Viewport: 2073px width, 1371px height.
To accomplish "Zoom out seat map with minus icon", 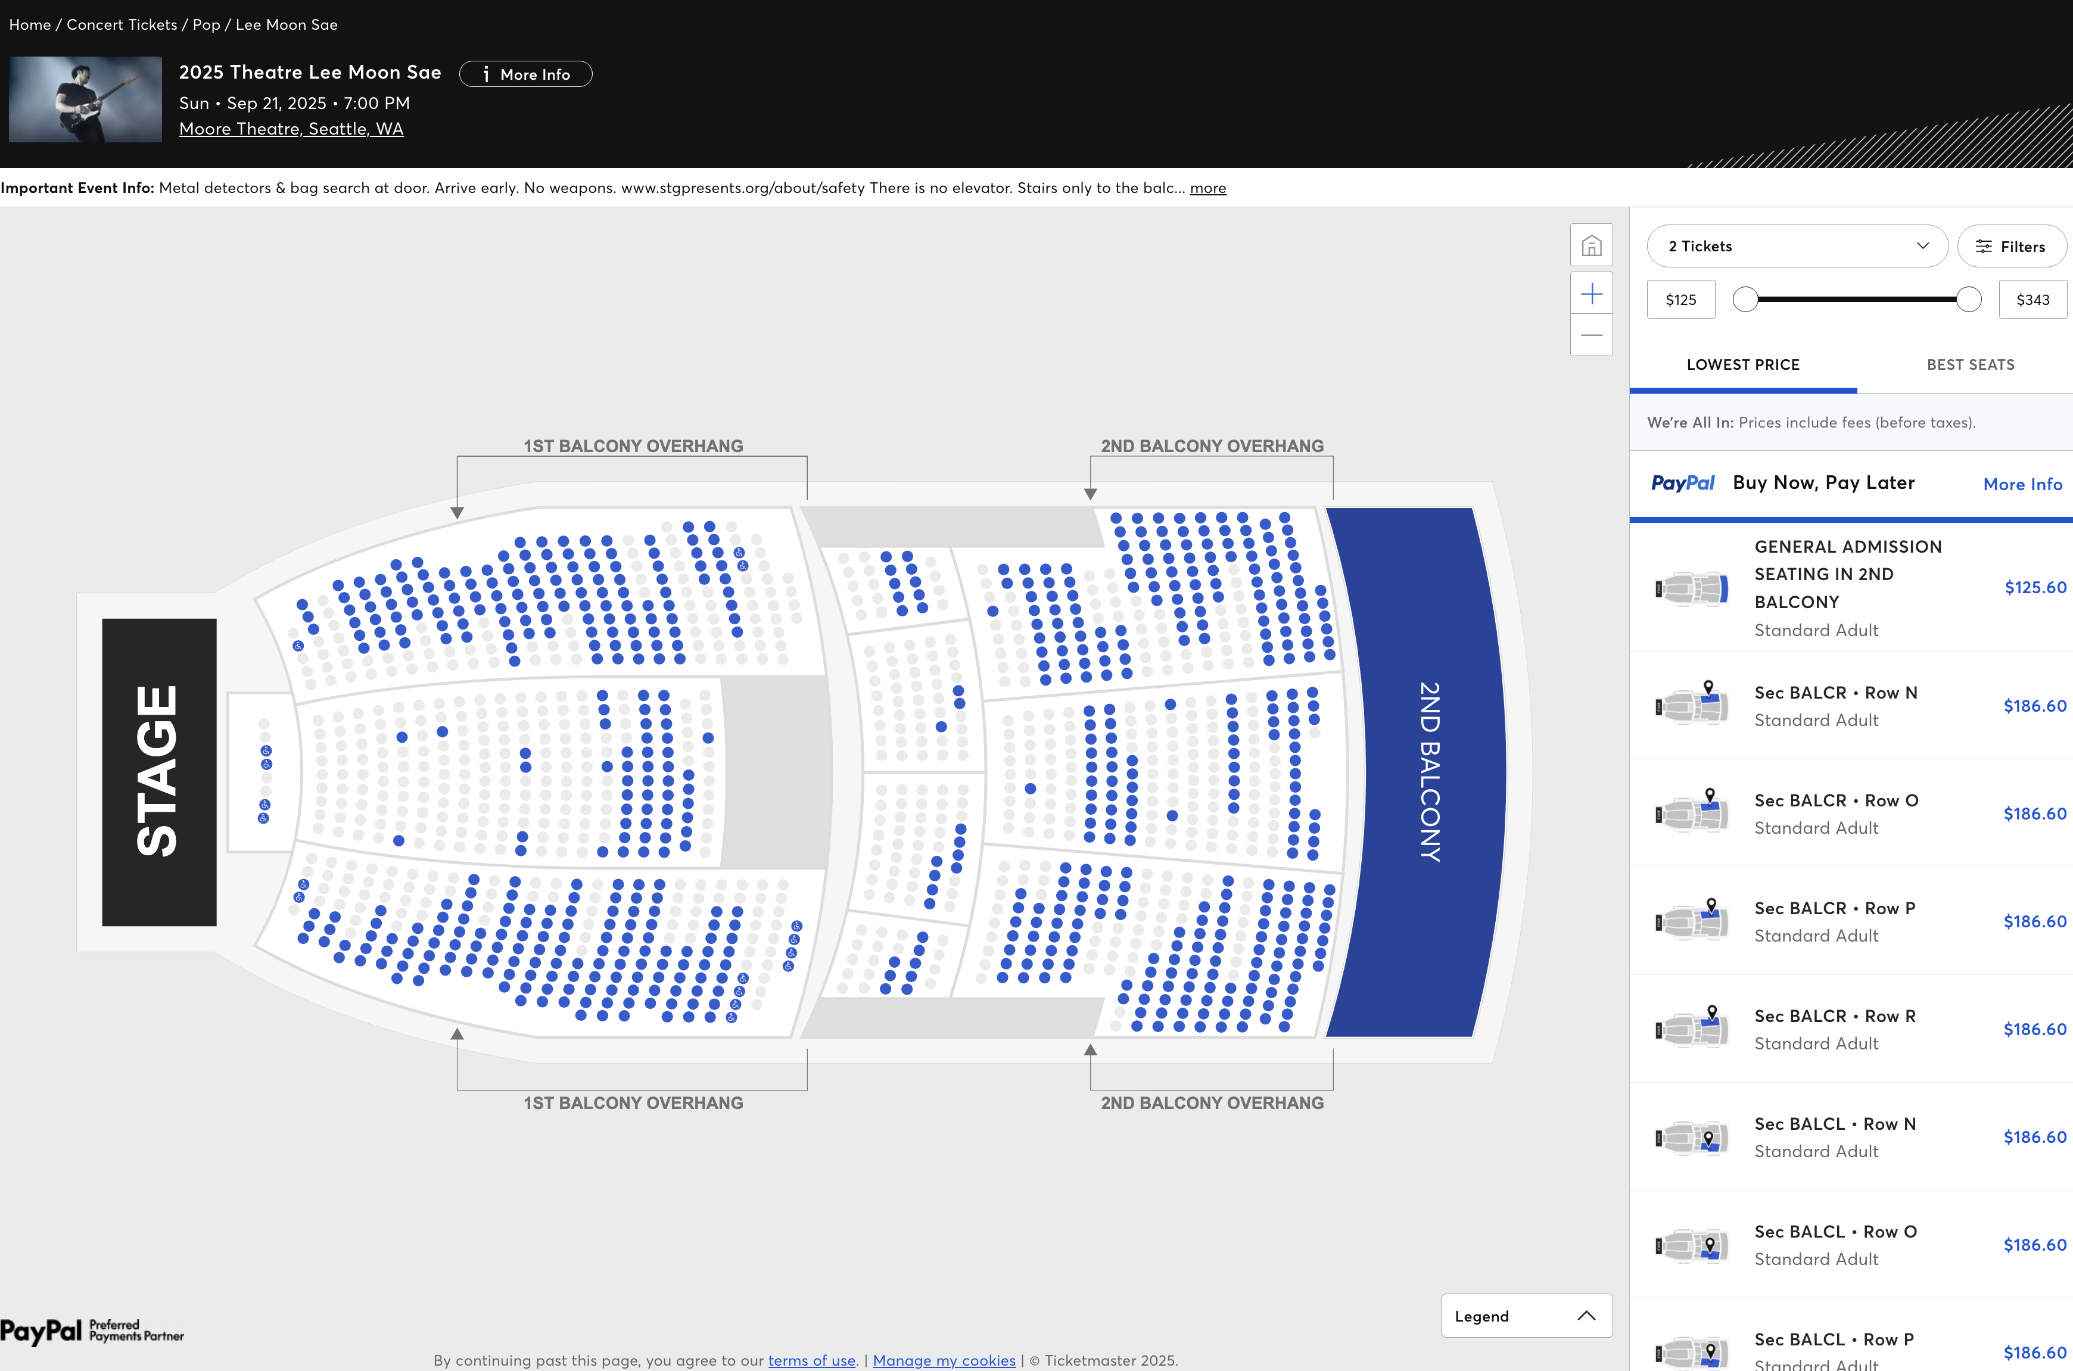I will (1591, 336).
